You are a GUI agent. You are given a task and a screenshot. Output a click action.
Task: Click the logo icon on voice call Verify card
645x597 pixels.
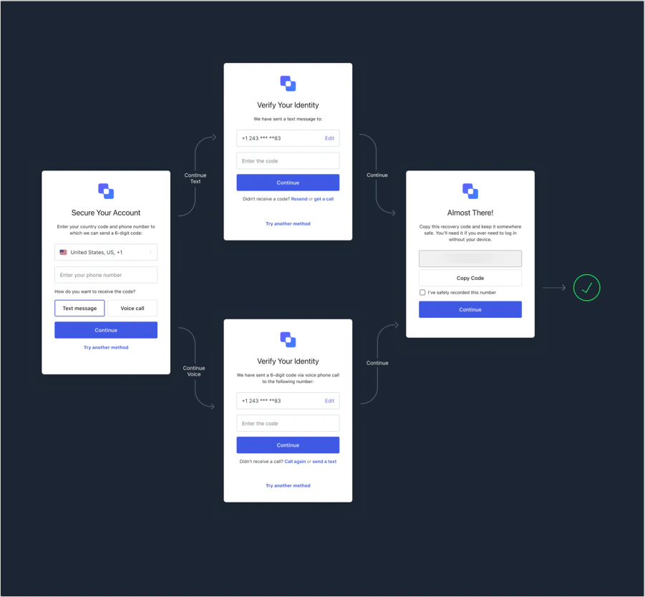(x=288, y=339)
